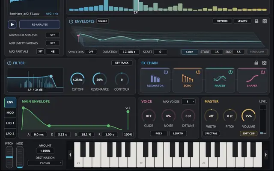Play the BowHarp sample preview

coord(12,24)
